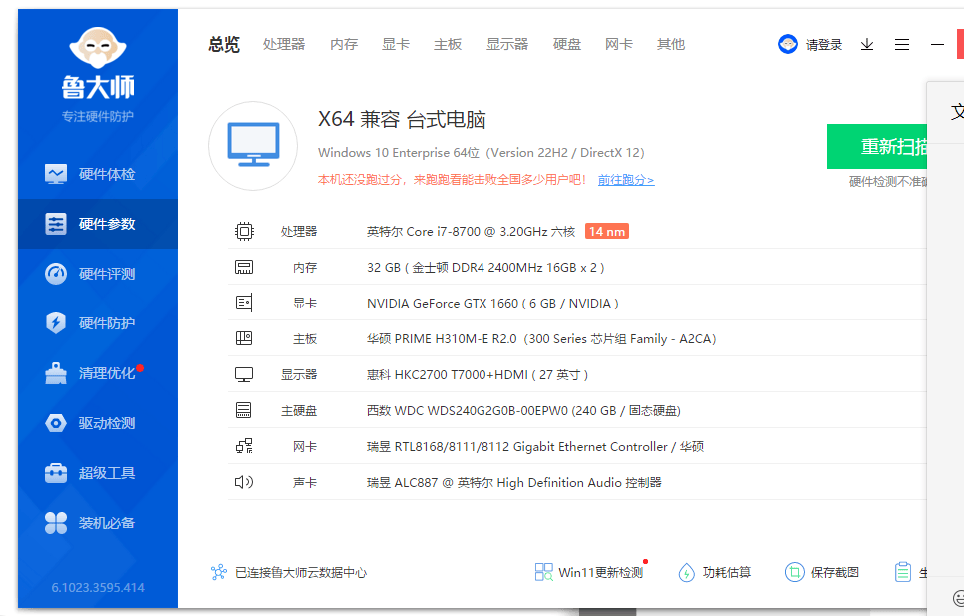Select the 瑞昱 RTL8168 network text
The image size is (964, 616).
tap(535, 446)
